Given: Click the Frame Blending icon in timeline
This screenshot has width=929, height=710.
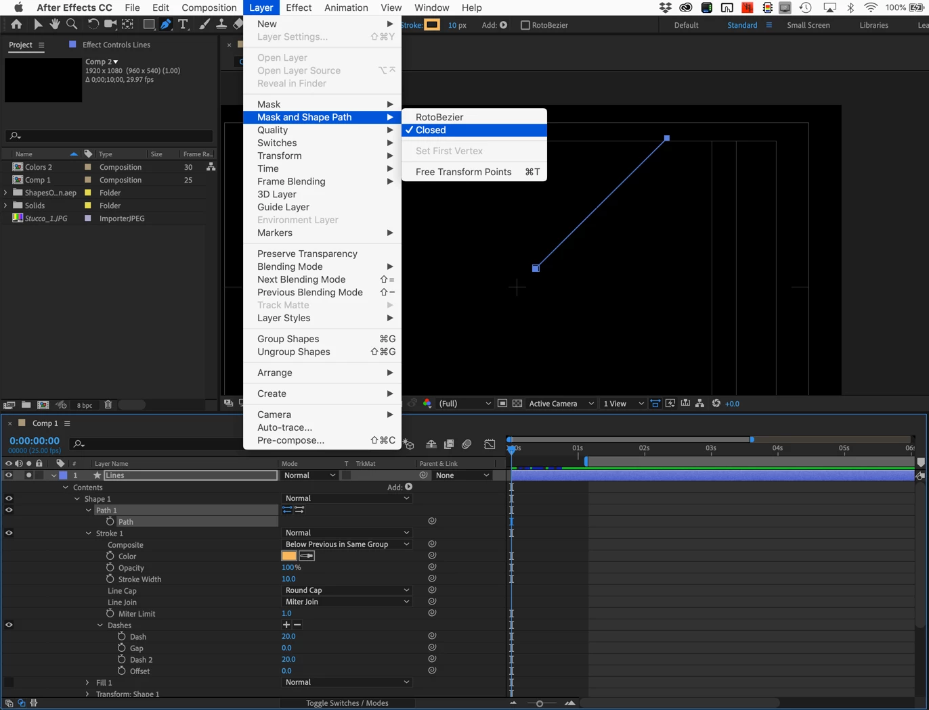Looking at the screenshot, I should 448,444.
